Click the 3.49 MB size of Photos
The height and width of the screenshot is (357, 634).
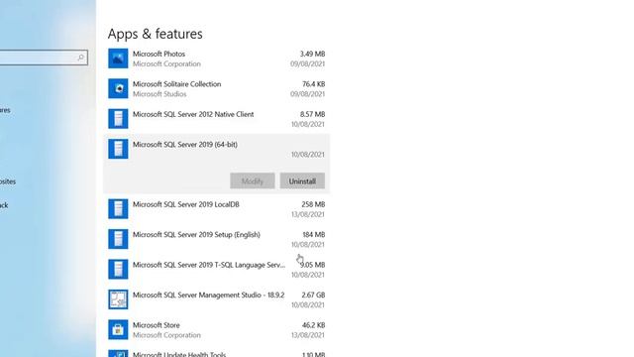pos(312,54)
